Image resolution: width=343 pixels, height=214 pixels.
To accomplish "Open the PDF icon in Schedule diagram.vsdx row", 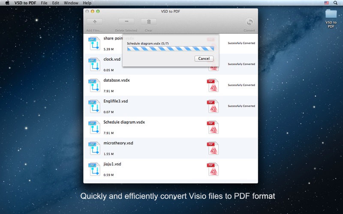I will click(213, 127).
